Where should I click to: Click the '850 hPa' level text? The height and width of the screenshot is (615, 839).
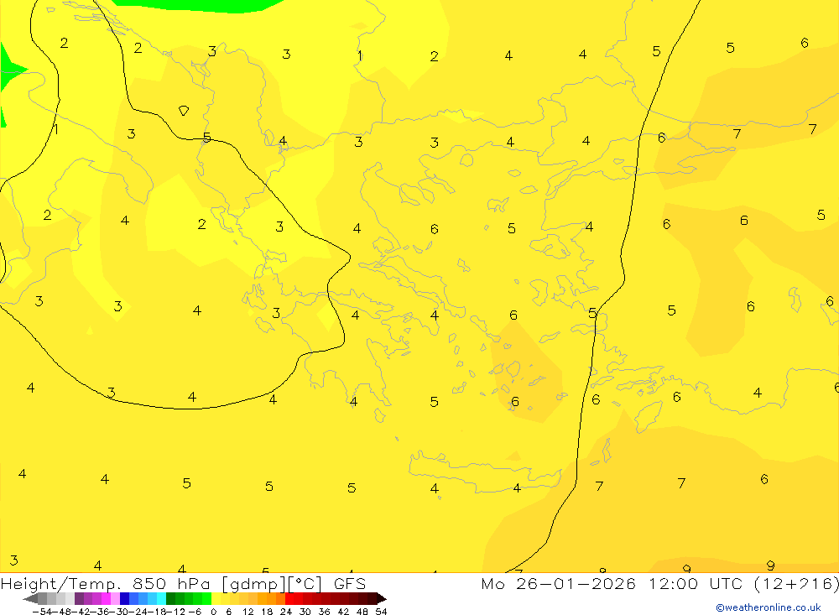[x=170, y=583]
